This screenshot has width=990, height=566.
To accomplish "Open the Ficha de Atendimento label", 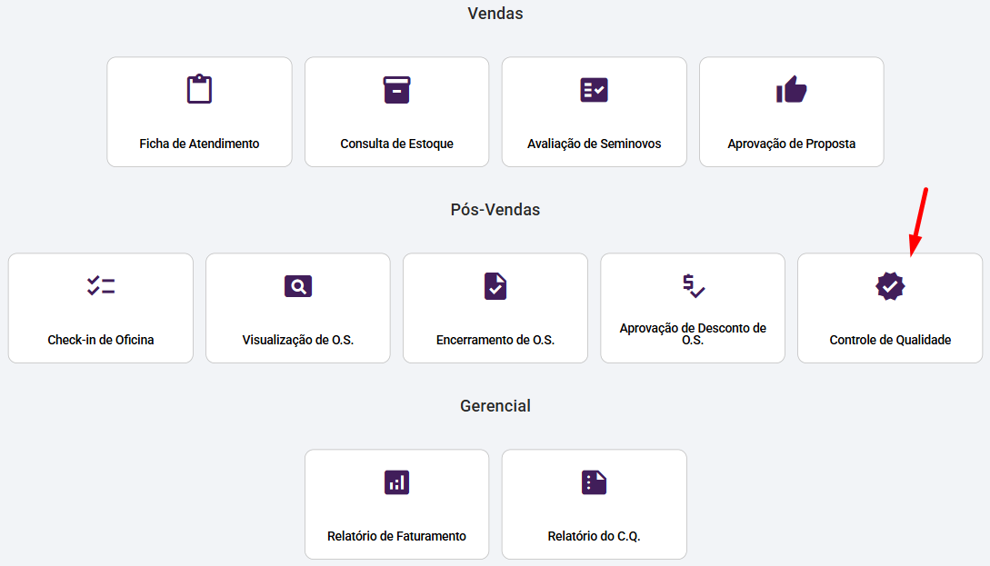I will click(x=199, y=144).
